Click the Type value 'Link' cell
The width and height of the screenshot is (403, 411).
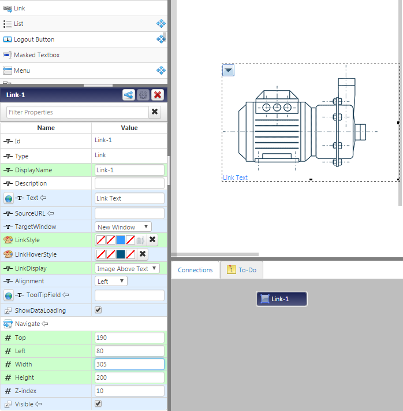129,155
